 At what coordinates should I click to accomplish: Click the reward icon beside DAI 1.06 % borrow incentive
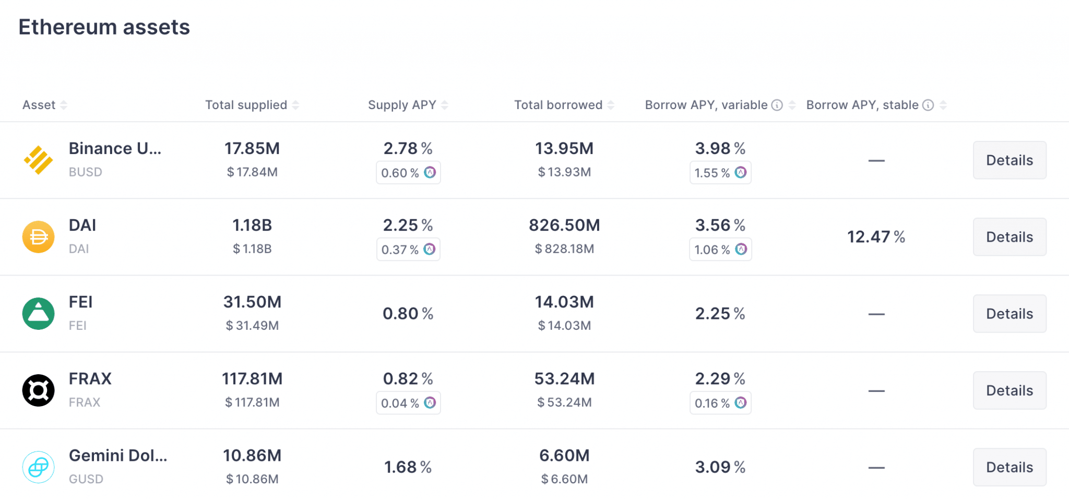pos(741,249)
